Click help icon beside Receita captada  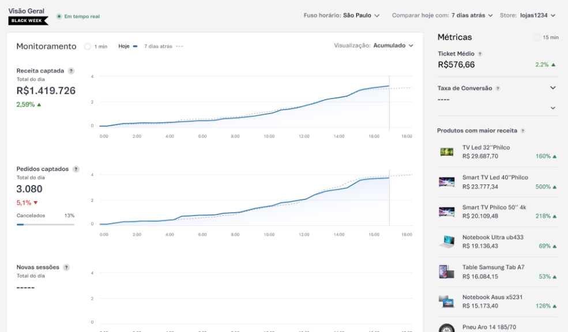point(71,71)
